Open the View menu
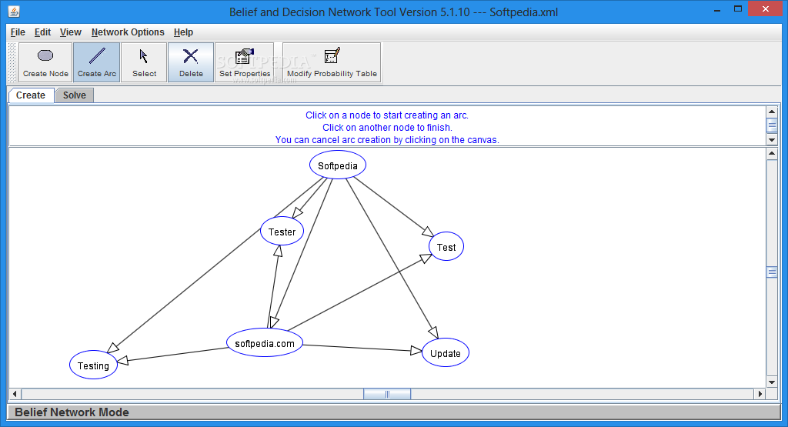Image resolution: width=788 pixels, height=427 pixels. 70,32
